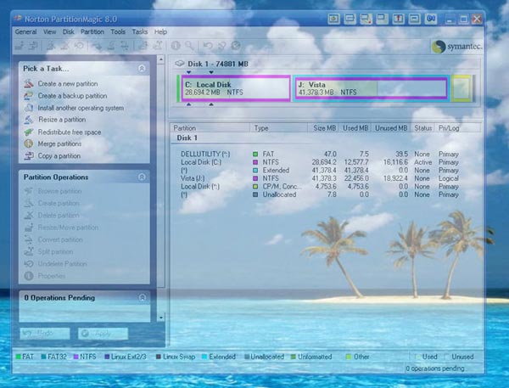Screen dimensions: 509x388
Task: Open the View menu
Action: (x=50, y=32)
